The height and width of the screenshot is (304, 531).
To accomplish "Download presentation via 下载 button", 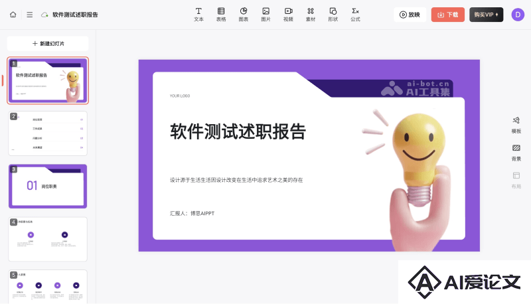I will (447, 15).
